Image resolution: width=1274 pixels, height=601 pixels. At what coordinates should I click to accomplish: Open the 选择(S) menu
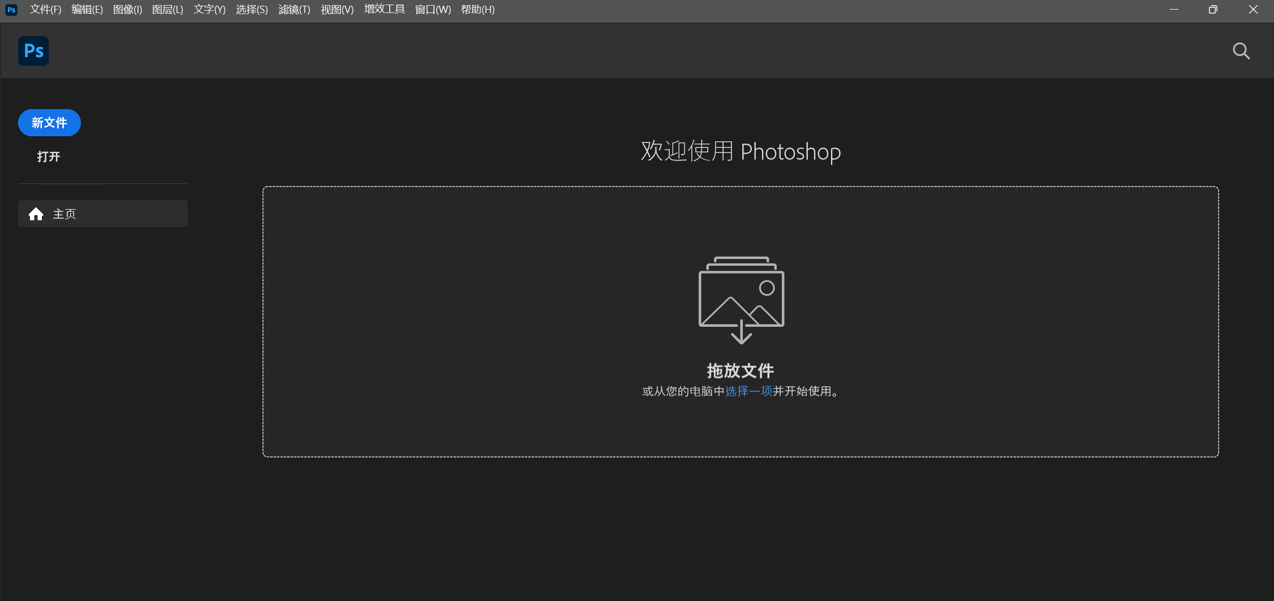point(252,10)
